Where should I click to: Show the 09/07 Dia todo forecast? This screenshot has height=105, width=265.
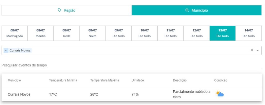click(x=119, y=33)
